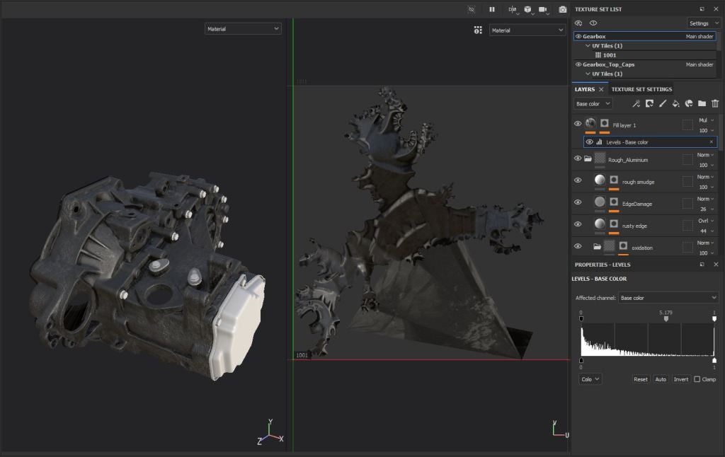Enable the Clamp checkbox
Image resolution: width=725 pixels, height=457 pixels.
tap(697, 379)
